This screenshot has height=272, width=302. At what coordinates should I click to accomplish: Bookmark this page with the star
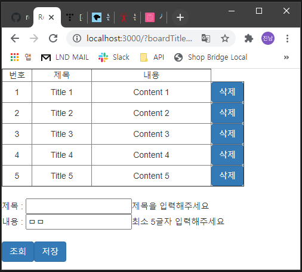click(x=225, y=38)
